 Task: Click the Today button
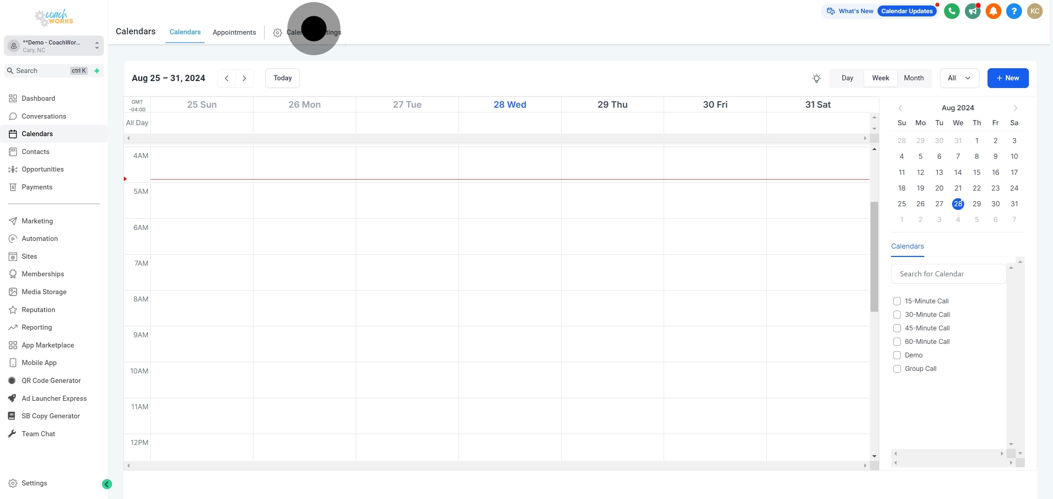[283, 78]
